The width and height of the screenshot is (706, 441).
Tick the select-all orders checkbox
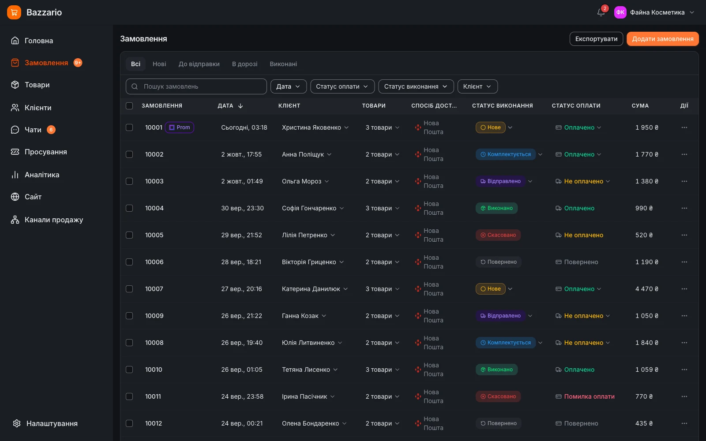click(x=129, y=106)
